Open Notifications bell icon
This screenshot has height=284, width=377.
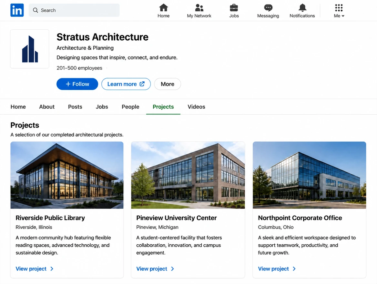(x=302, y=8)
